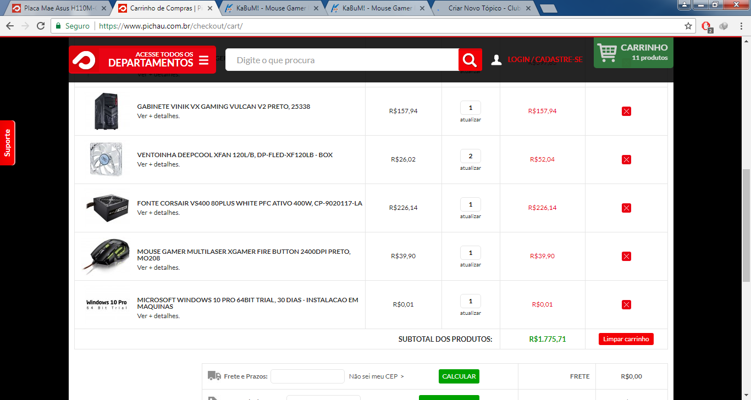Screen dimensions: 751x400
Task: Click product name FONTE CORSAIR VS400 80PLUS
Action: coord(250,203)
